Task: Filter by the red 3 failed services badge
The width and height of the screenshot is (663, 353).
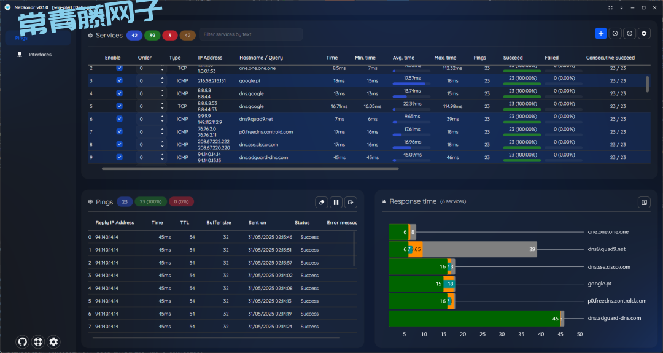Action: point(169,35)
